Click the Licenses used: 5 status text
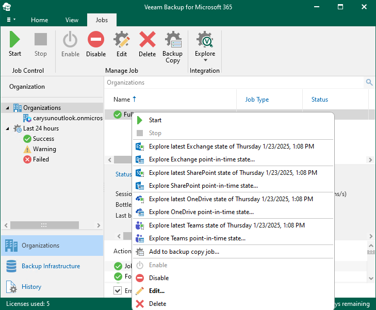The height and width of the screenshot is (310, 376). coord(28,304)
